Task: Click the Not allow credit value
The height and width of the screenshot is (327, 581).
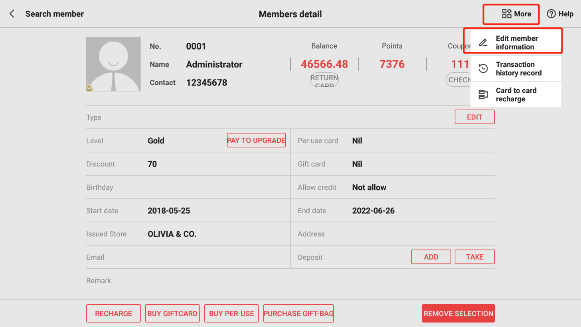Action: tap(369, 187)
